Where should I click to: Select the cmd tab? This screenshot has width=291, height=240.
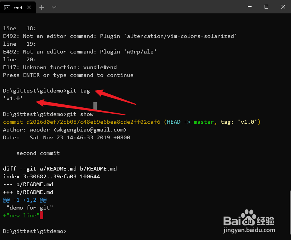point(18,7)
